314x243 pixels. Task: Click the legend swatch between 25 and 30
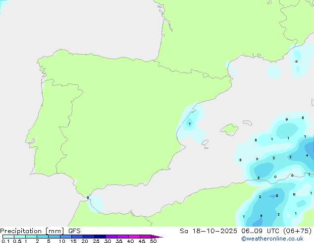100,237
